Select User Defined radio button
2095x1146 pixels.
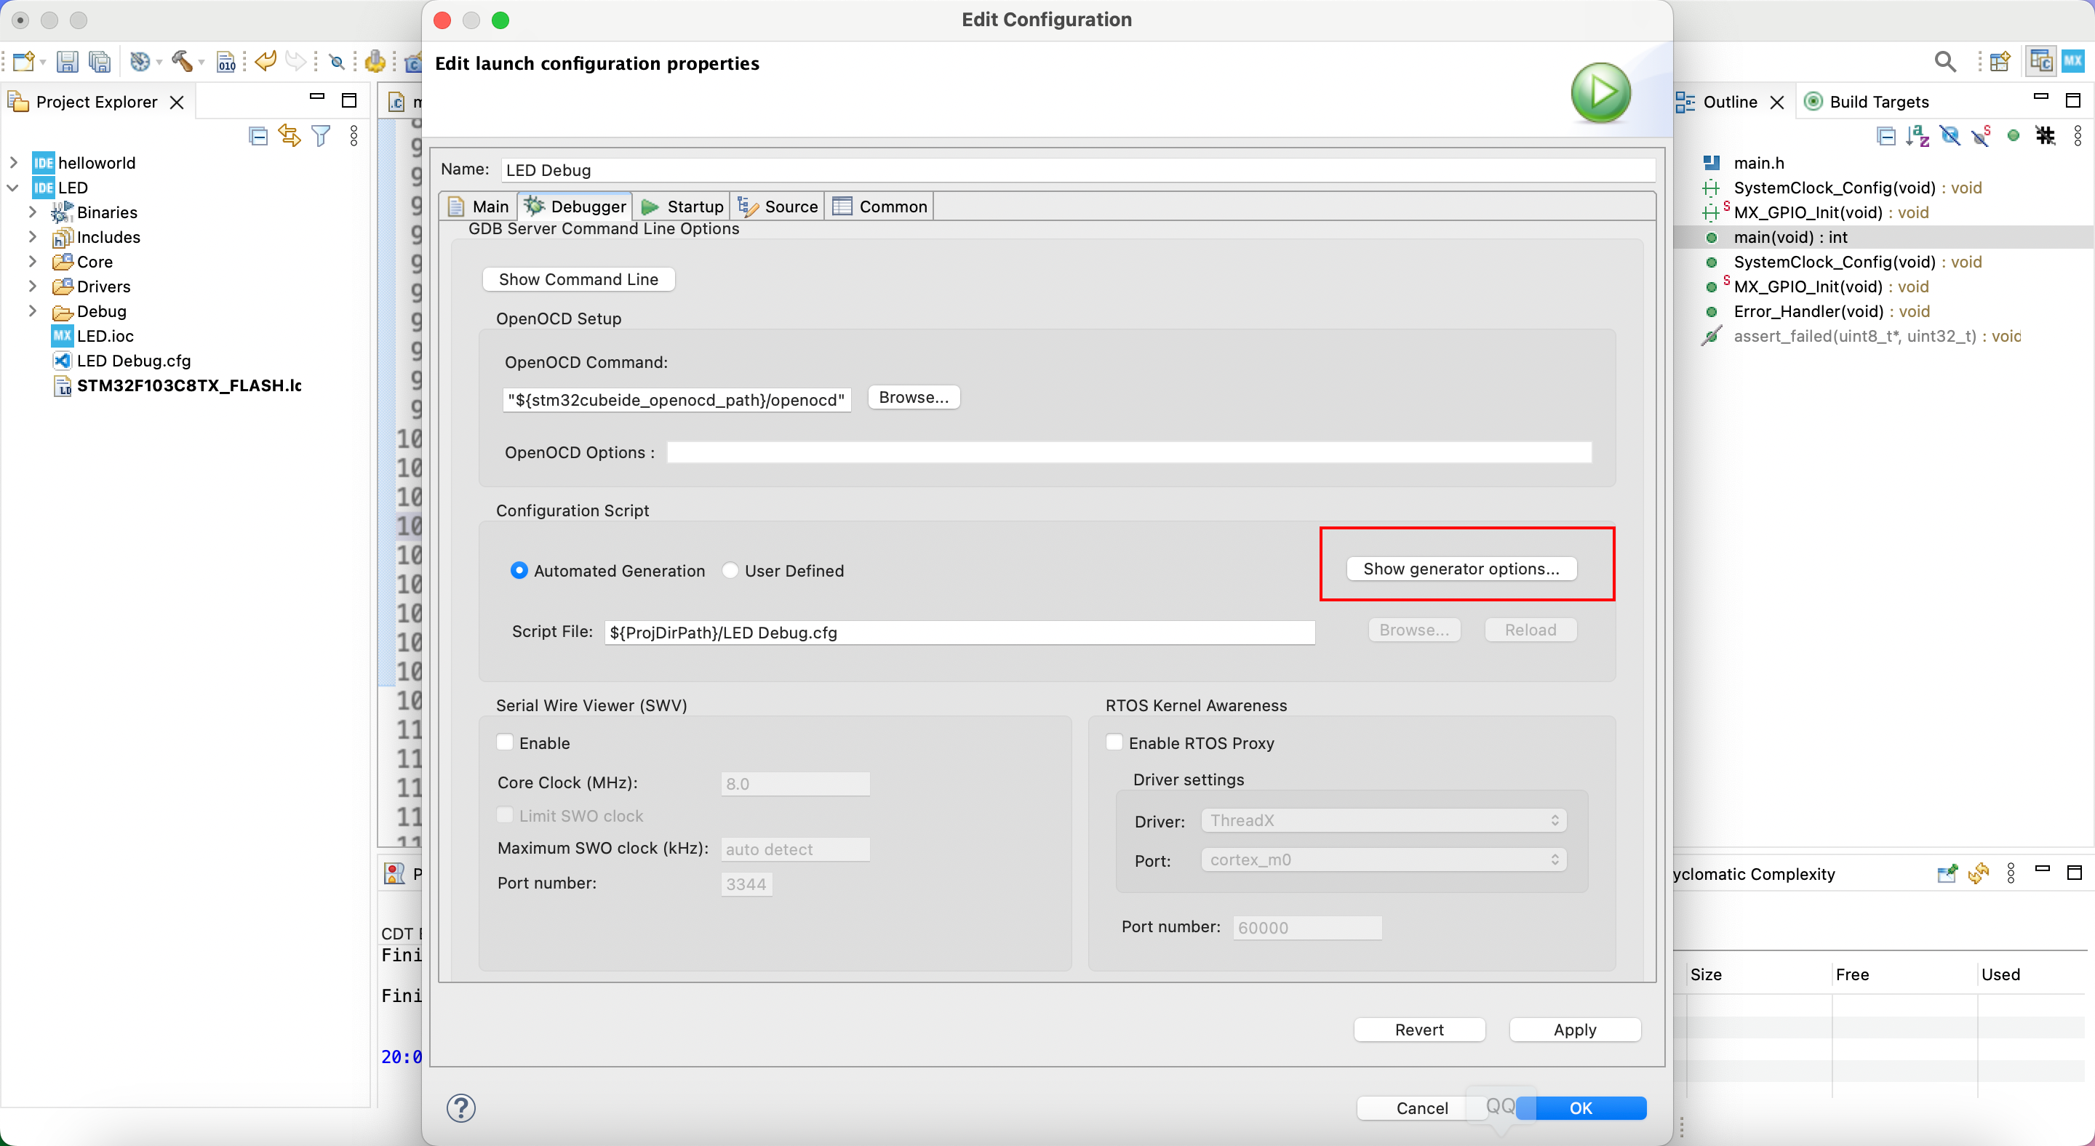(x=730, y=571)
